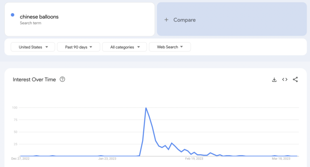The width and height of the screenshot is (310, 167).
Task: Click the Dec 27, 2022 axis label
Action: coord(21,159)
